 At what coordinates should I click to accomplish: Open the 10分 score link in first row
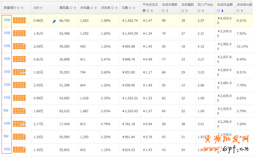click(7, 20)
